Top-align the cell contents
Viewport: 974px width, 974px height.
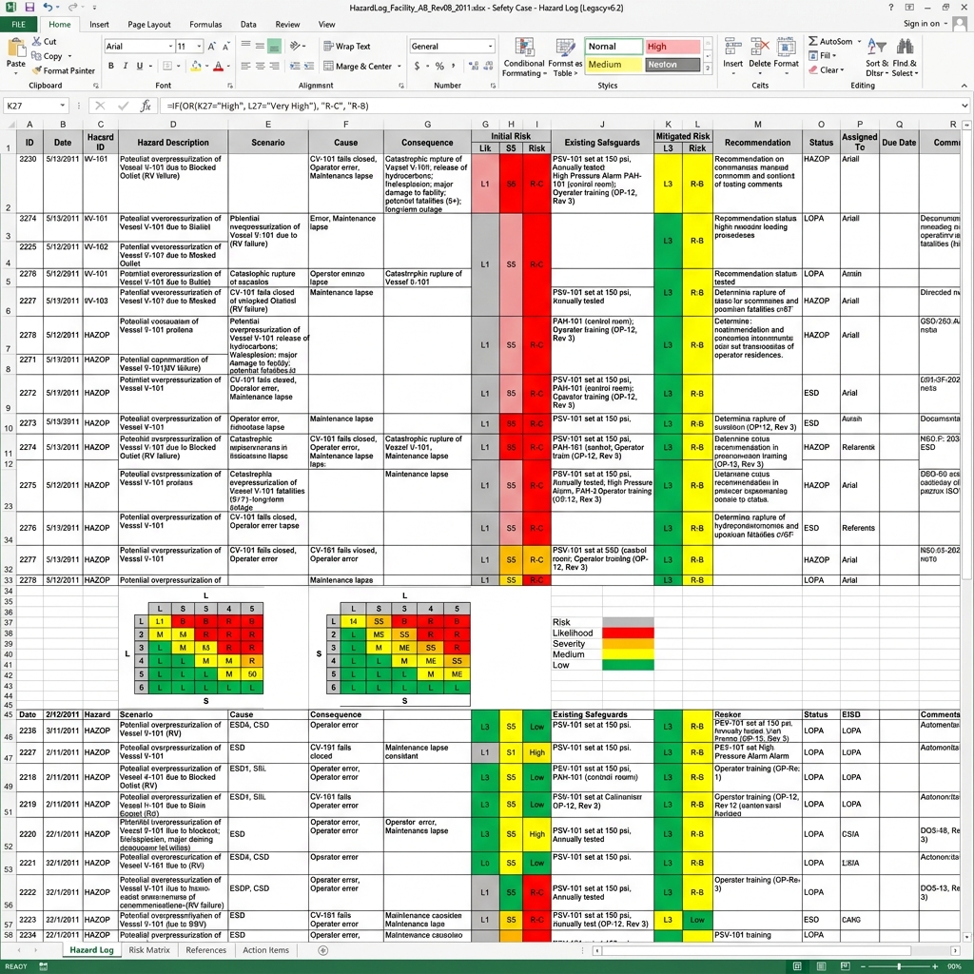coord(246,46)
